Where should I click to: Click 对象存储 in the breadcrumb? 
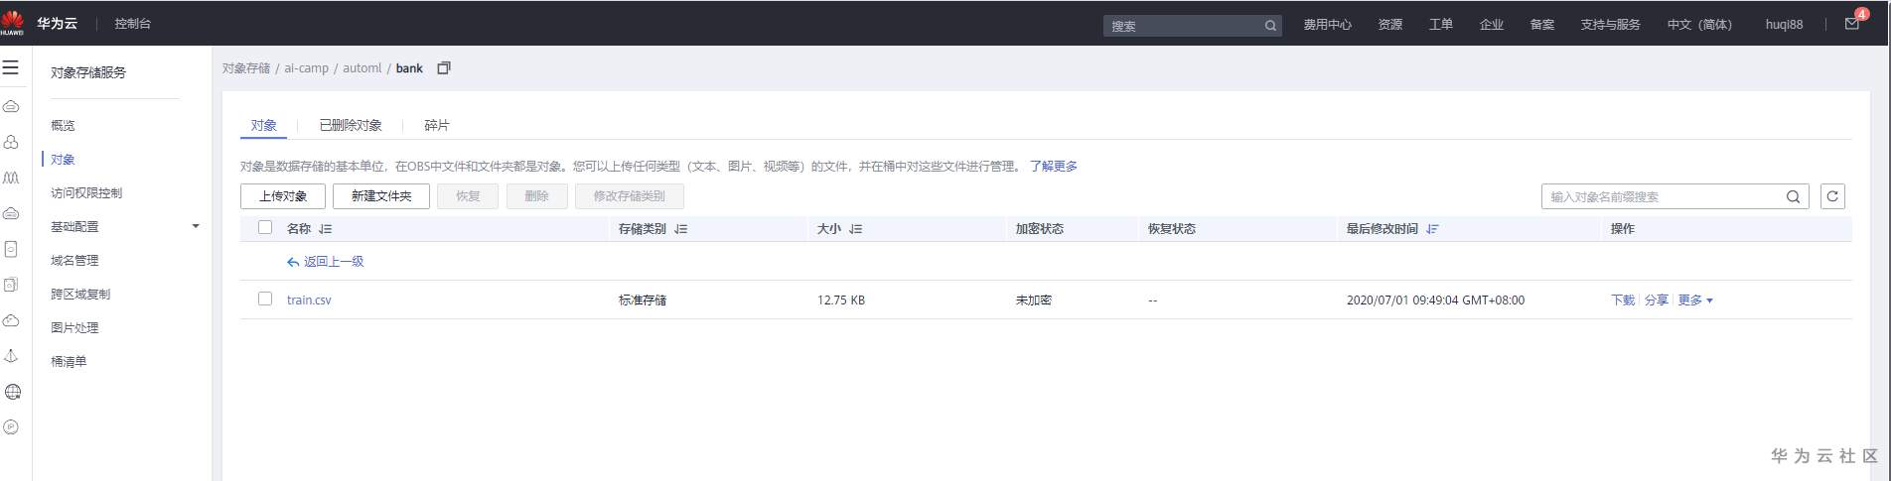pyautogui.click(x=246, y=68)
